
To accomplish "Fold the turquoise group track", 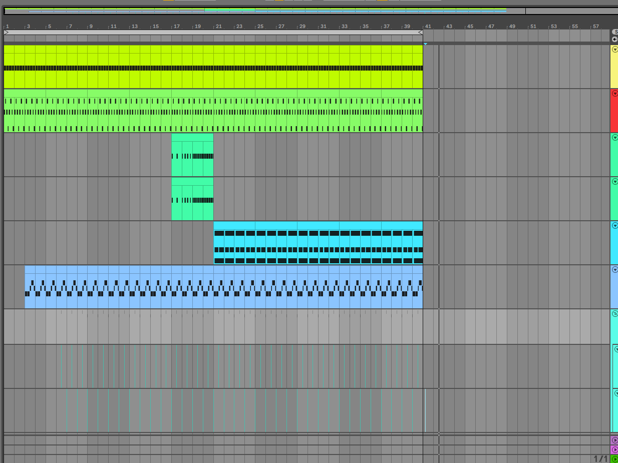I will tap(615, 313).
